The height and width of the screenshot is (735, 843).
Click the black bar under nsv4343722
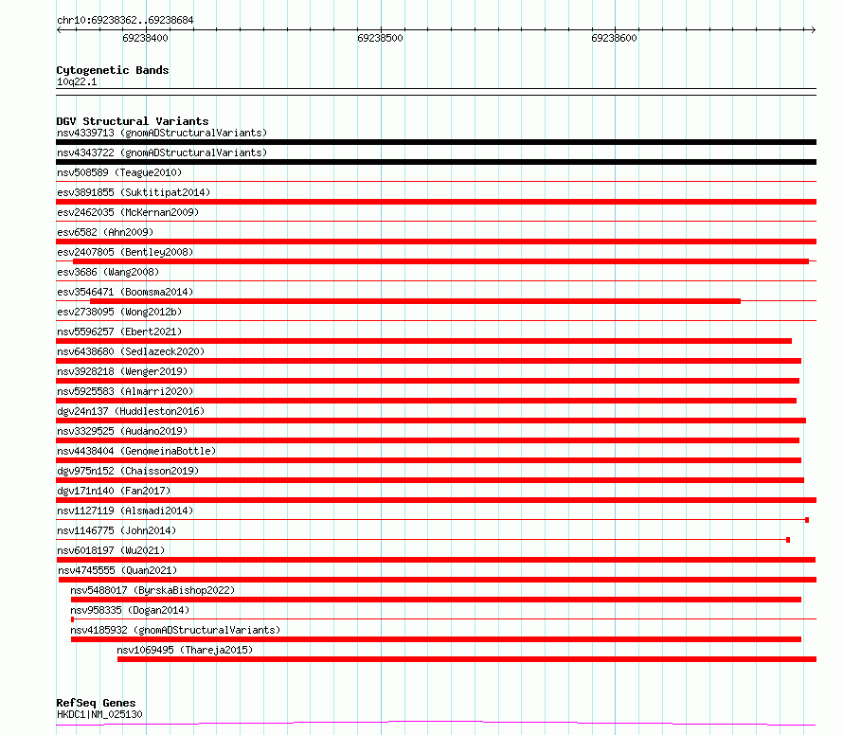point(436,162)
